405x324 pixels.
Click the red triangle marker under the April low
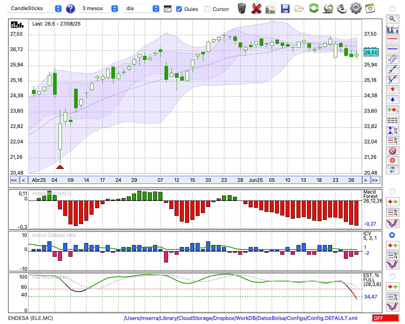coord(60,167)
